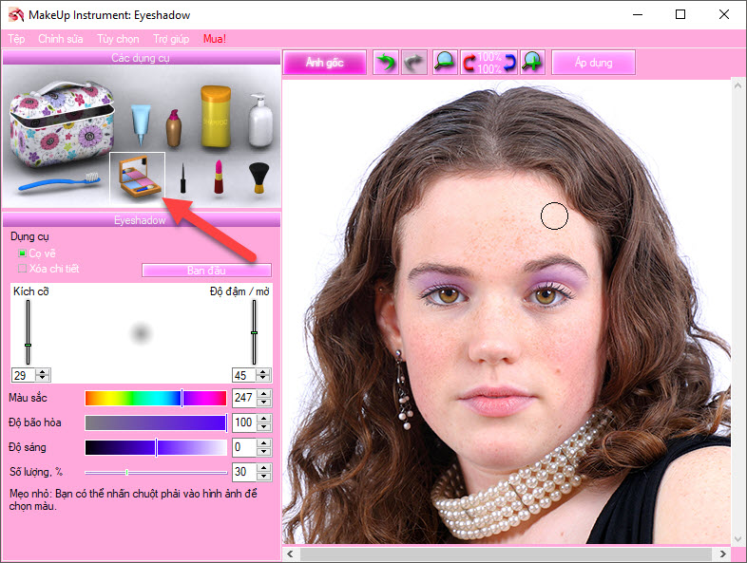Select the blue cream tube tool
747x563 pixels.
(141, 124)
